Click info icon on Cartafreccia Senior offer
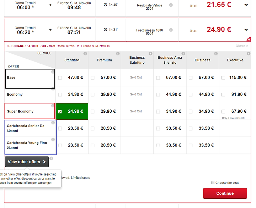 click(x=53, y=123)
